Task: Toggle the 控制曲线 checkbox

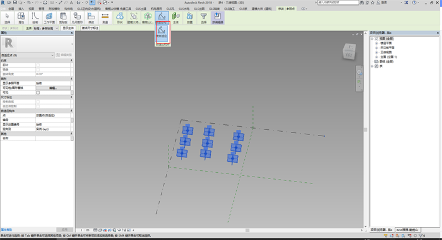Action: click(x=38, y=101)
